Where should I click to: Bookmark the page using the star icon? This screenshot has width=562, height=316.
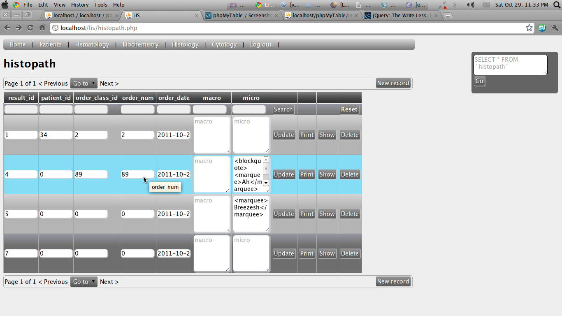tap(529, 28)
